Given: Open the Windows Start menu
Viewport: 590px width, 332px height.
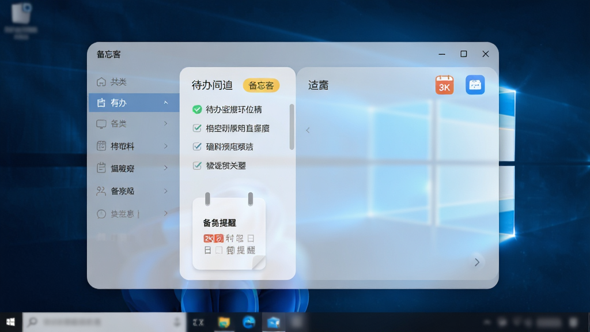Looking at the screenshot, I should (10, 322).
